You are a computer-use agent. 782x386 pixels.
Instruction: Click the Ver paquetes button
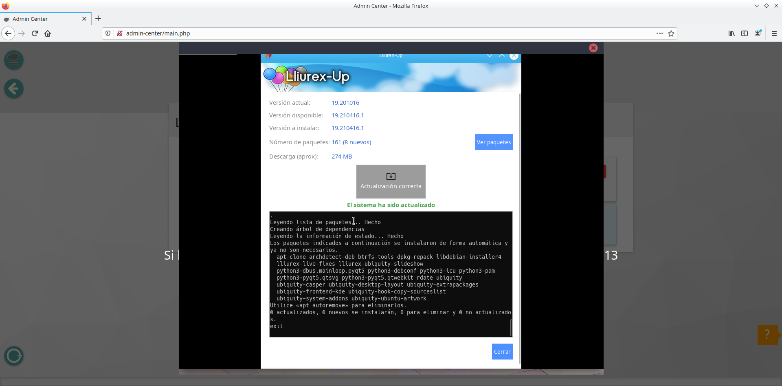[493, 142]
